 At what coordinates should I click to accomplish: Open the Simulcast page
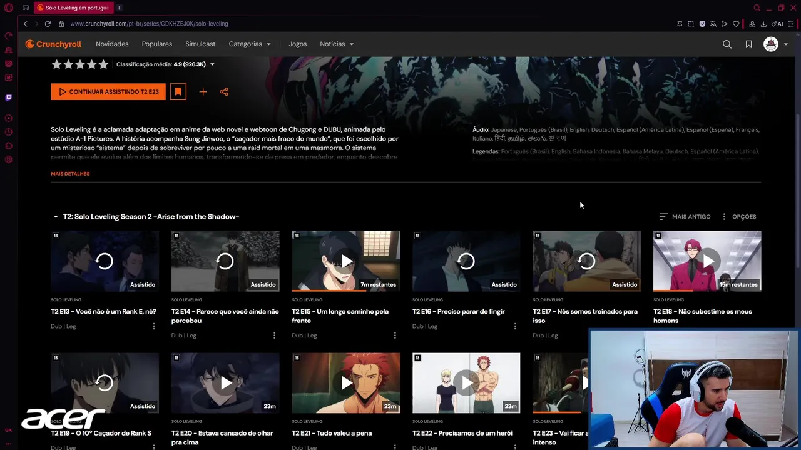(x=200, y=44)
